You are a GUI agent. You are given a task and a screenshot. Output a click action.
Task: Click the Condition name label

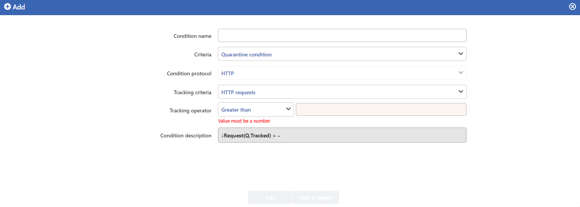tap(193, 36)
